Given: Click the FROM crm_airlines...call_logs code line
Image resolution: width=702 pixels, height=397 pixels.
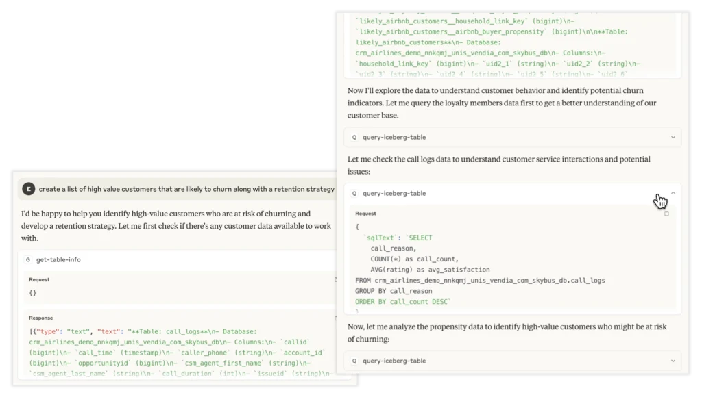Looking at the screenshot, I should 480,281.
